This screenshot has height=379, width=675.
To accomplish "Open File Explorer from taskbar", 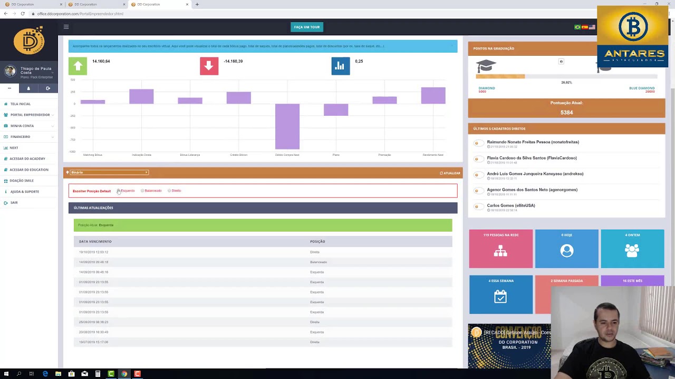I will [58, 374].
